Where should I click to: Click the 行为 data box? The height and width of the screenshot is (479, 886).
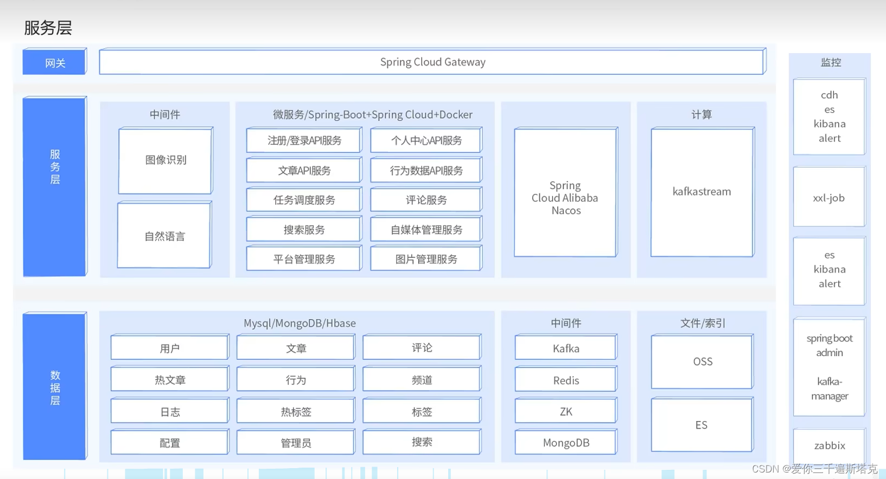[x=296, y=379]
